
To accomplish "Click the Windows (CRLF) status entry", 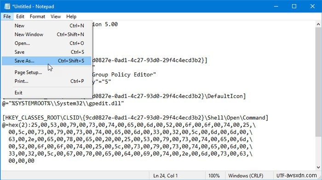I will pyautogui.click(x=246, y=176).
